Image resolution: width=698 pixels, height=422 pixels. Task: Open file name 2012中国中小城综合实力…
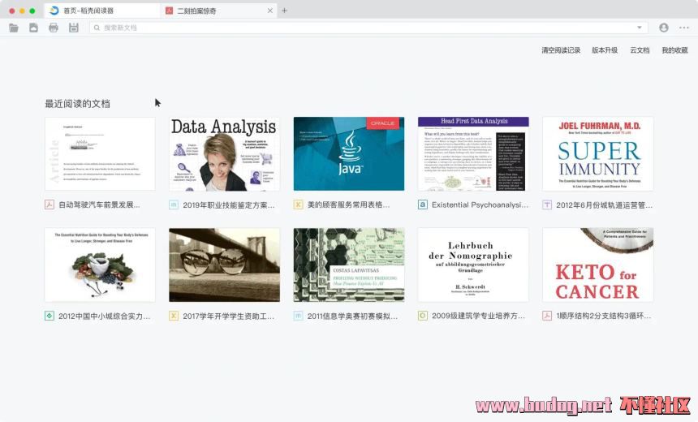click(x=104, y=316)
